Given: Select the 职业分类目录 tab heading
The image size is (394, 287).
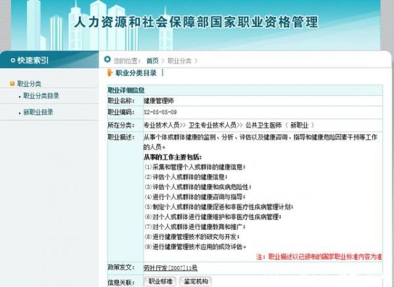Looking at the screenshot, I should [x=136, y=73].
